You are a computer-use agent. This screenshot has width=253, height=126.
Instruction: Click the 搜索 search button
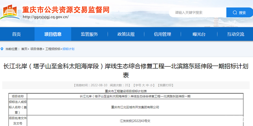(x=240, y=12)
